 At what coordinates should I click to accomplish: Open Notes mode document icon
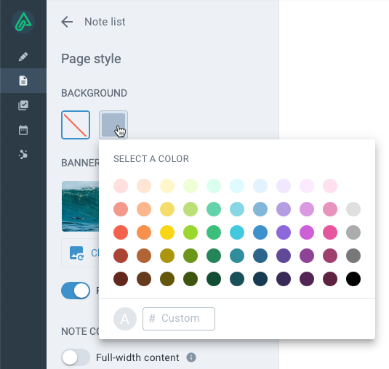(23, 81)
